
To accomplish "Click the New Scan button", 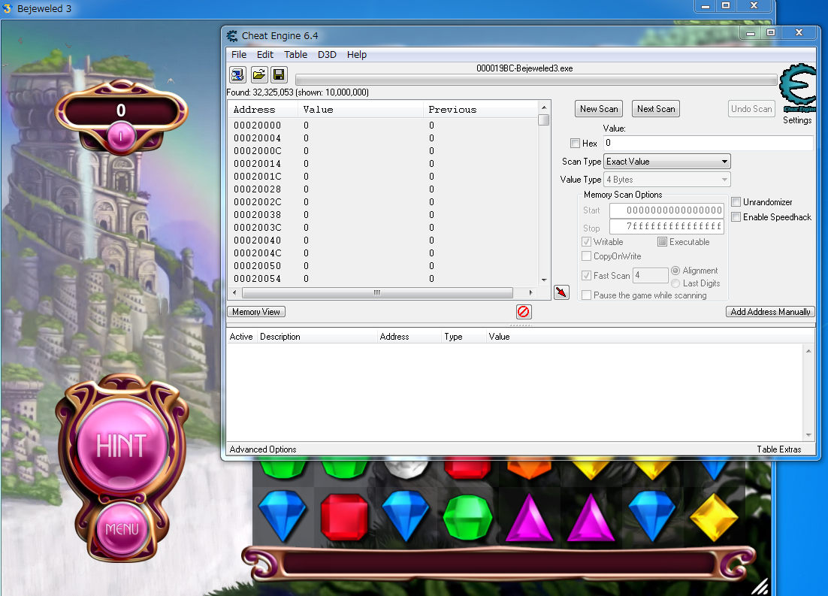I will [x=599, y=109].
